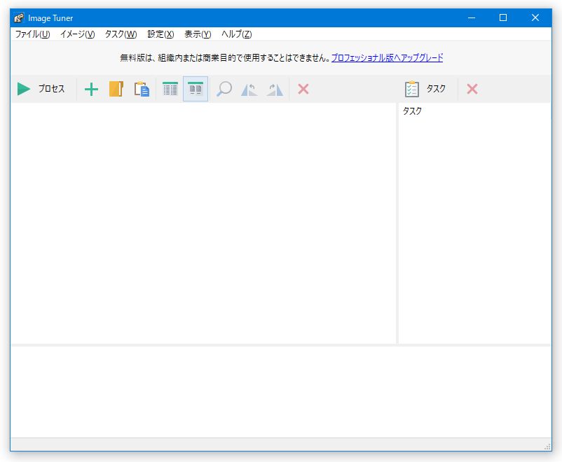Close the Image Tuner window
The height and width of the screenshot is (462, 562).
(535, 18)
